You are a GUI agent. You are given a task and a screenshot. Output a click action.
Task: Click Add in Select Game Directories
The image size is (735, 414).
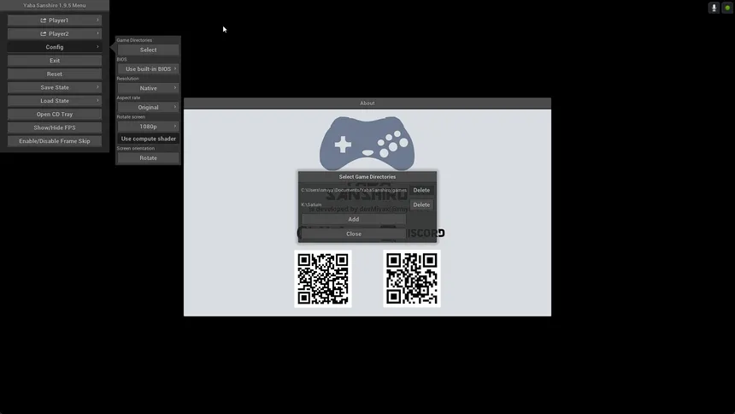[x=354, y=219]
